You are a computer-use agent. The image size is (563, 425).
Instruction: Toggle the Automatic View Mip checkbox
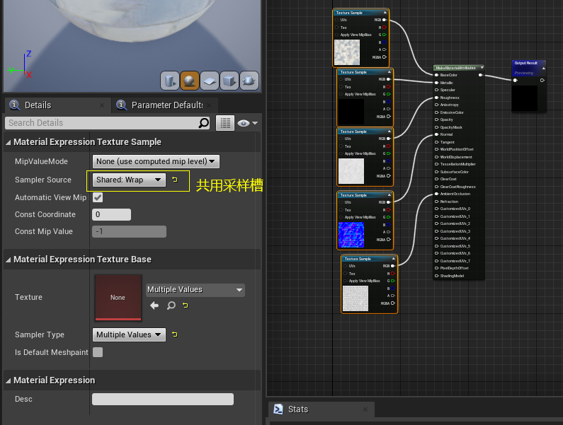pyautogui.click(x=98, y=197)
